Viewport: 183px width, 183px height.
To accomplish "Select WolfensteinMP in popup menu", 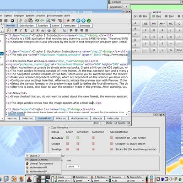I will (43, 167).
